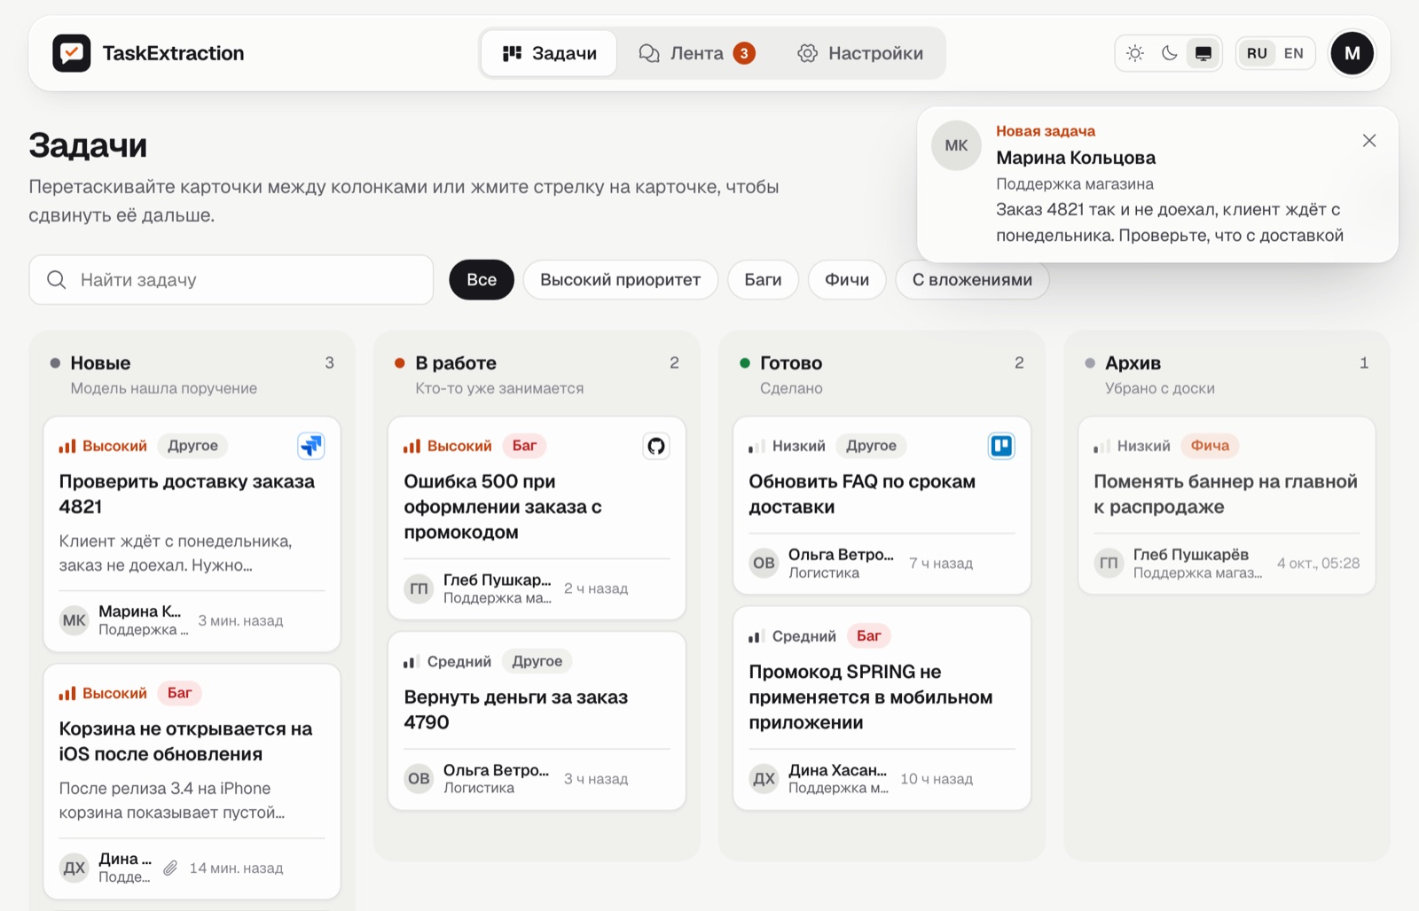This screenshot has height=911, width=1419.
Task: Switch to light theme sun icon
Action: point(1135,53)
